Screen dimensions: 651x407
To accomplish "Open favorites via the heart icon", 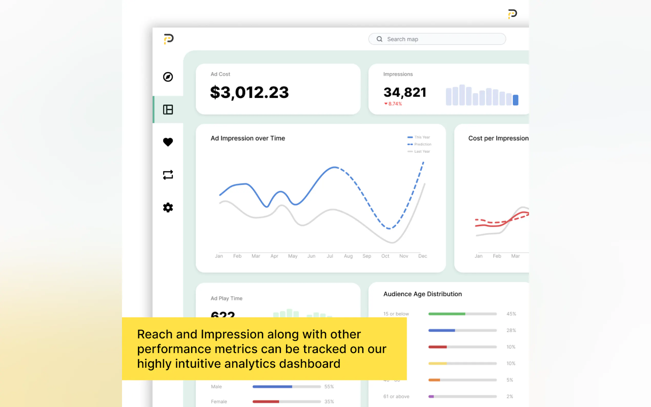I will coord(168,142).
